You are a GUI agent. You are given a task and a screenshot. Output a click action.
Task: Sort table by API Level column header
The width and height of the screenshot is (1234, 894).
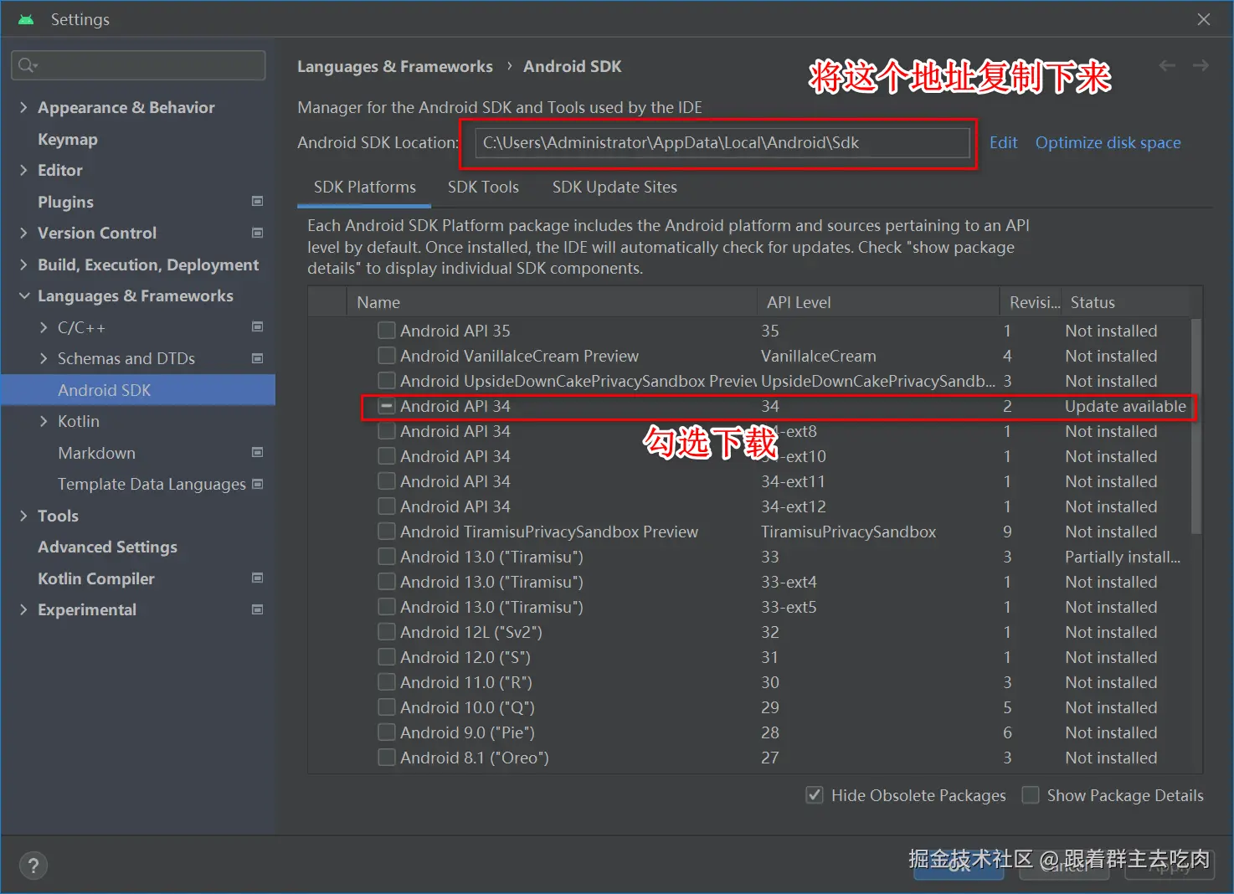[878, 302]
